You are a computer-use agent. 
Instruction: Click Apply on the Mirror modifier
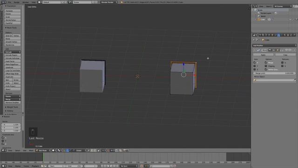tap(263, 55)
